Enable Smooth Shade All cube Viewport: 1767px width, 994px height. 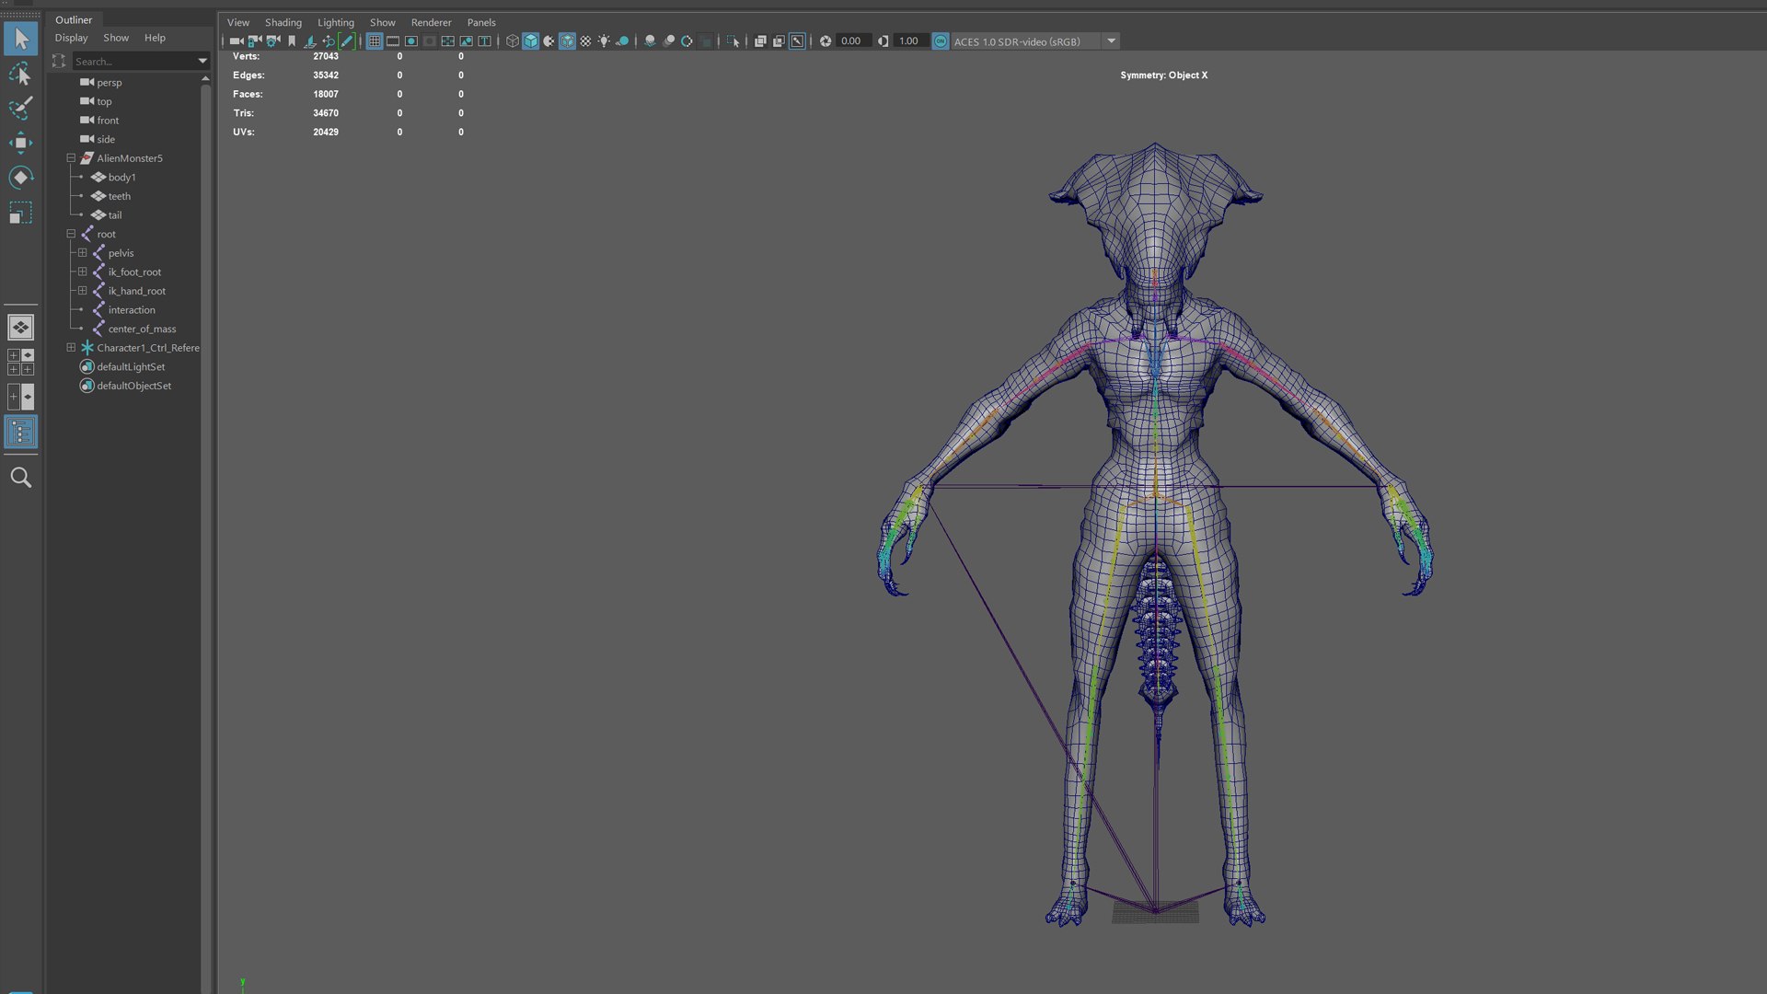[x=531, y=41]
